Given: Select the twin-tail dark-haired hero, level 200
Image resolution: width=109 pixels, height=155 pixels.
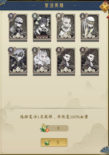Looking at the screenshot, I should coord(42,26).
